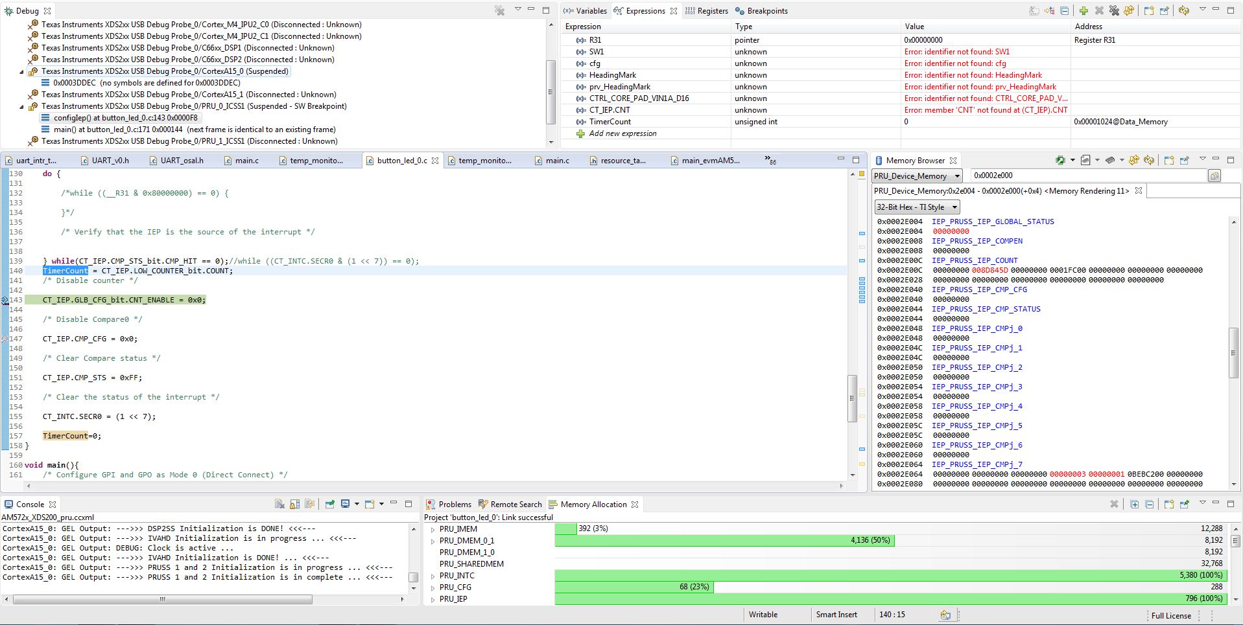This screenshot has width=1243, height=625.
Task: Click 'Add new expression' row
Action: point(622,133)
